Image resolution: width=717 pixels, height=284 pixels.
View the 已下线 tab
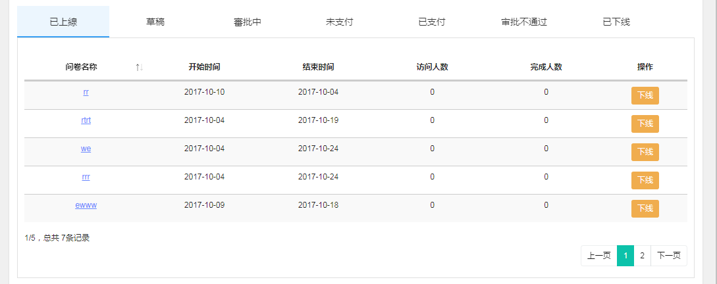[x=616, y=22]
